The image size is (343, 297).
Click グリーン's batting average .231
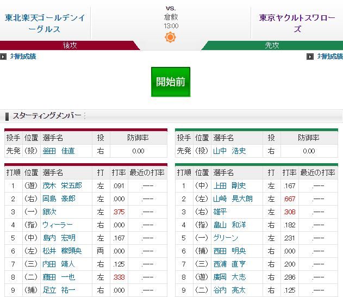point(290,238)
